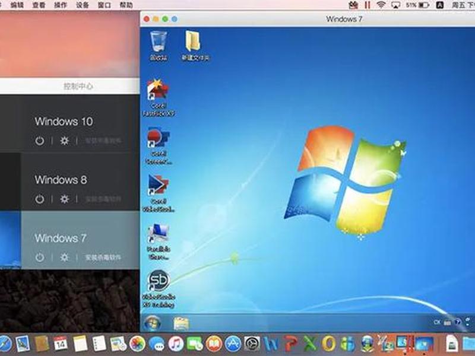This screenshot has height=356, width=475.
Task: Open the new folder icon on Windows desktop
Action: click(x=195, y=46)
